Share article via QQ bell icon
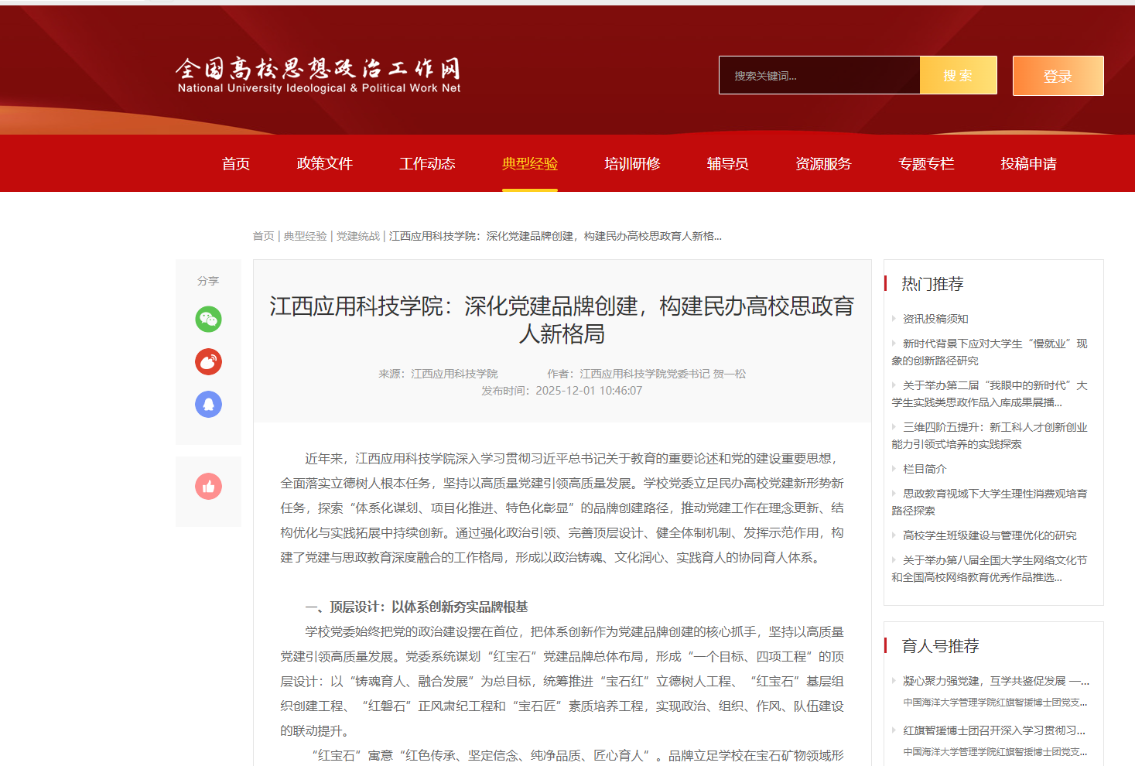 (208, 404)
